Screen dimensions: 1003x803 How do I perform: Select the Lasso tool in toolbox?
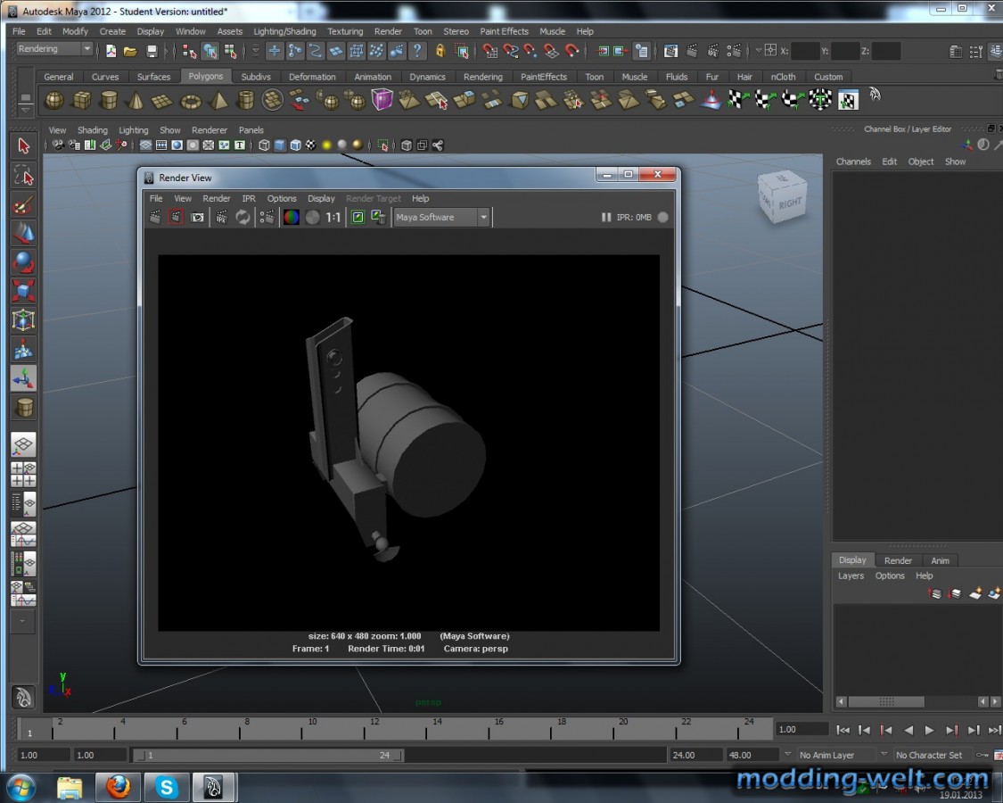[24, 176]
